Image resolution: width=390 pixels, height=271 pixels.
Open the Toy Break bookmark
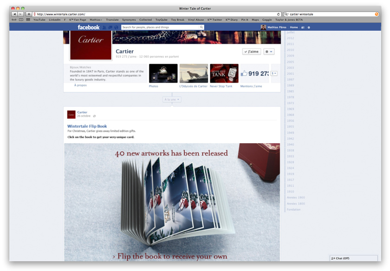pos(177,20)
